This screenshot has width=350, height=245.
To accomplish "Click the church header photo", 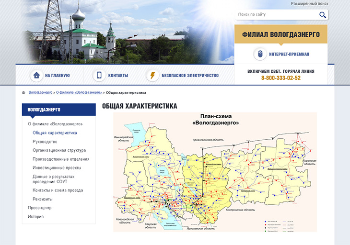I will [x=128, y=32].
